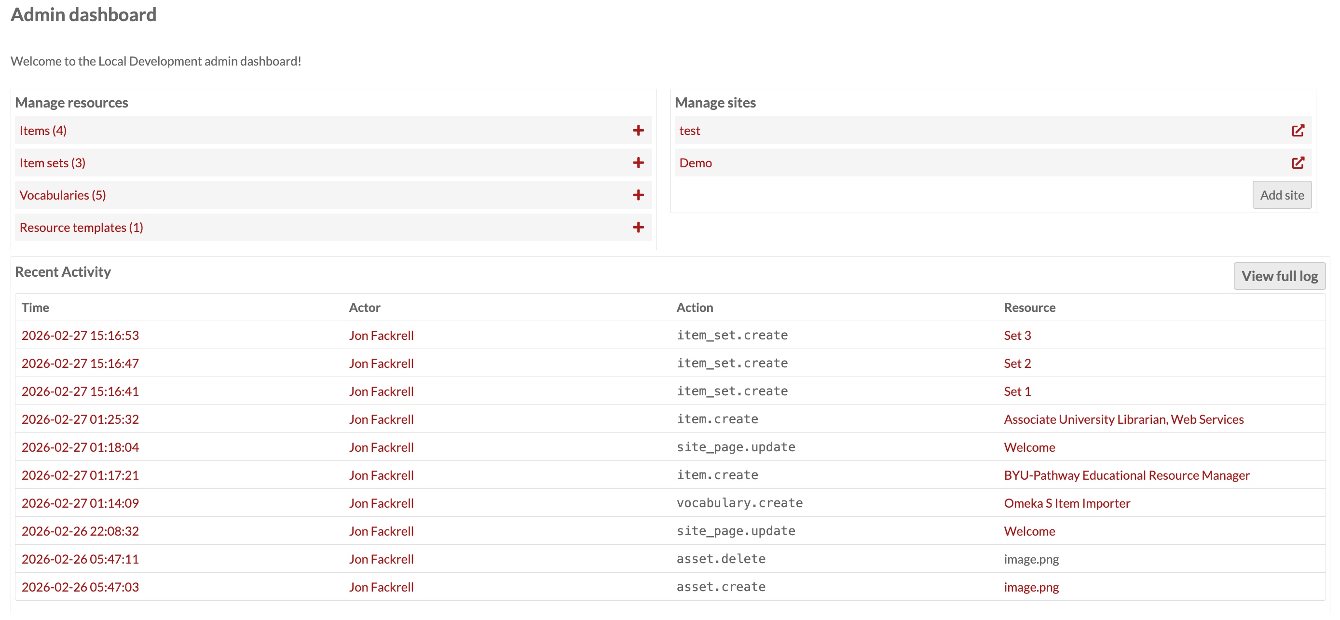Image resolution: width=1340 pixels, height=620 pixels.
Task: Add a new item set via plus icon
Action: coord(638,163)
